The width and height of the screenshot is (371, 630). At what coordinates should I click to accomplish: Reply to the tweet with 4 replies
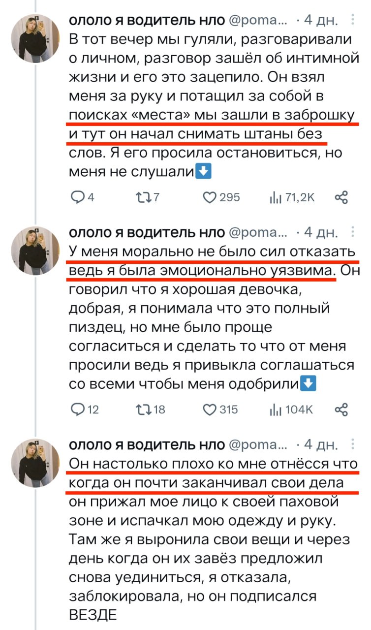[x=77, y=197]
